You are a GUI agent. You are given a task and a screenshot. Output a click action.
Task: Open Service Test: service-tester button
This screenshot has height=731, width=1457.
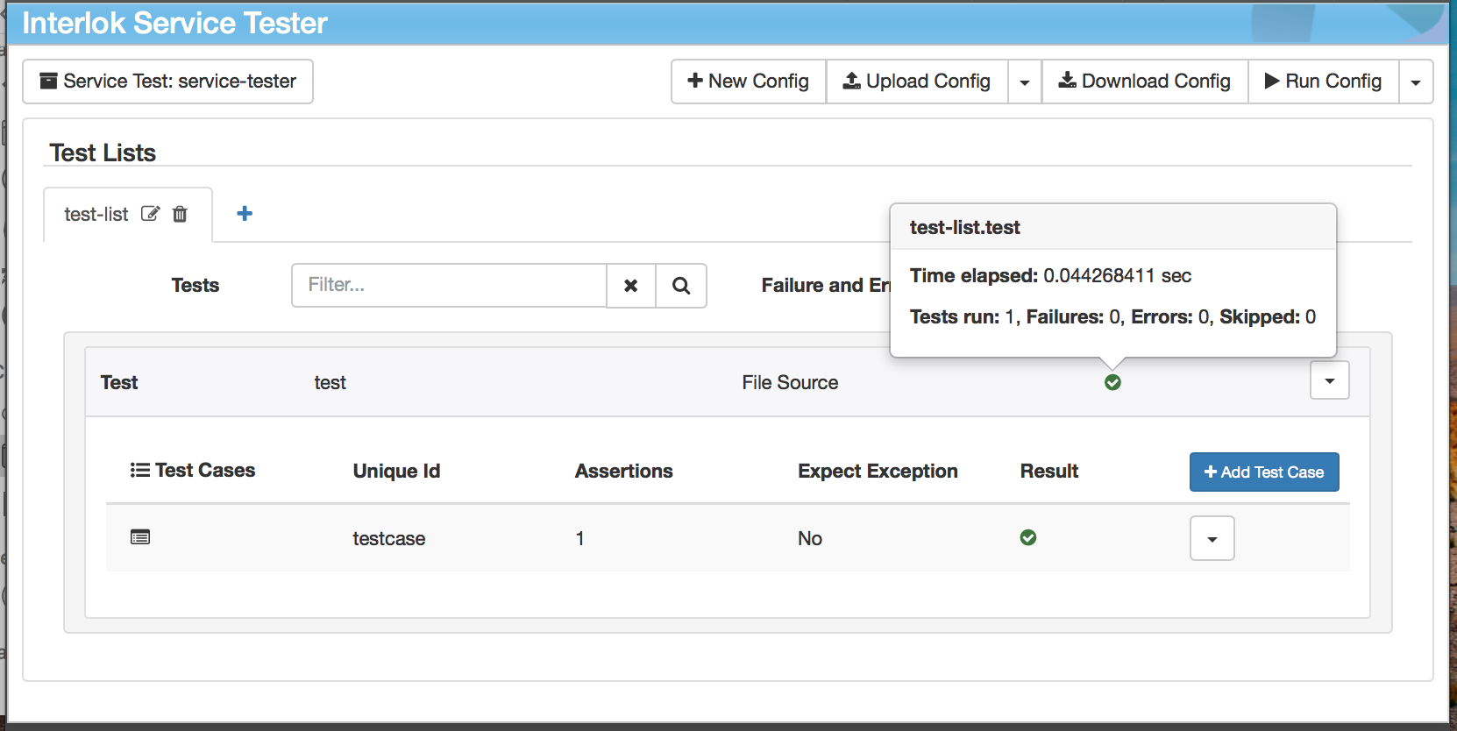coord(167,82)
